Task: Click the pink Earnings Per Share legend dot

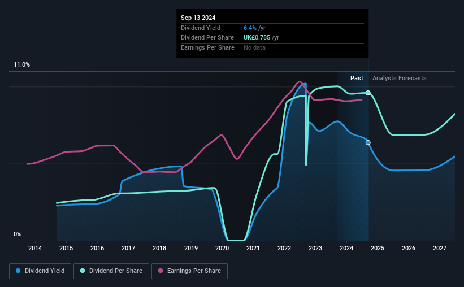Action: pyautogui.click(x=161, y=271)
